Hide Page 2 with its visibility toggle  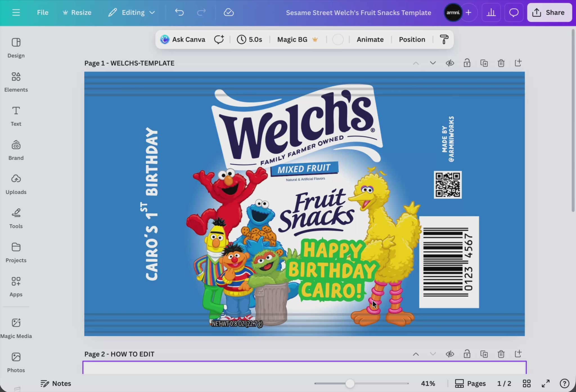coord(450,354)
